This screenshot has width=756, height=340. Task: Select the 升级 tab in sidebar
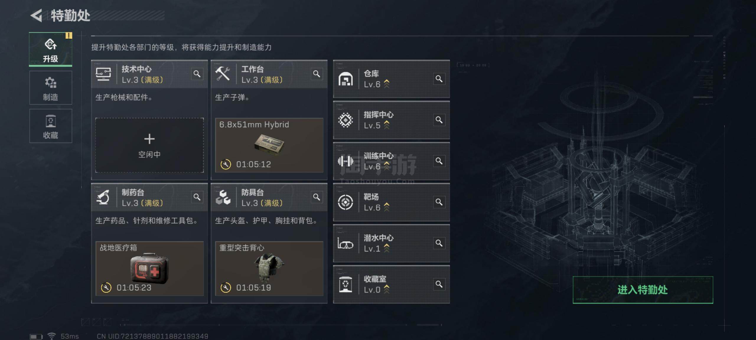(50, 49)
